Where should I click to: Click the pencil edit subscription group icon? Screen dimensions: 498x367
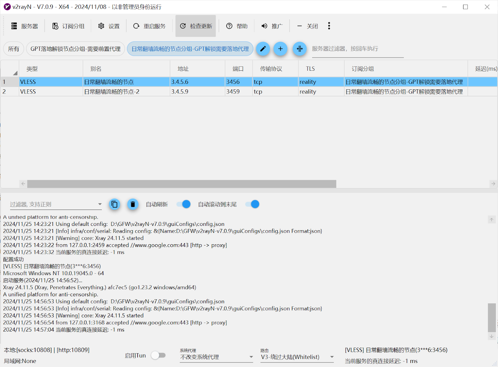coord(263,49)
